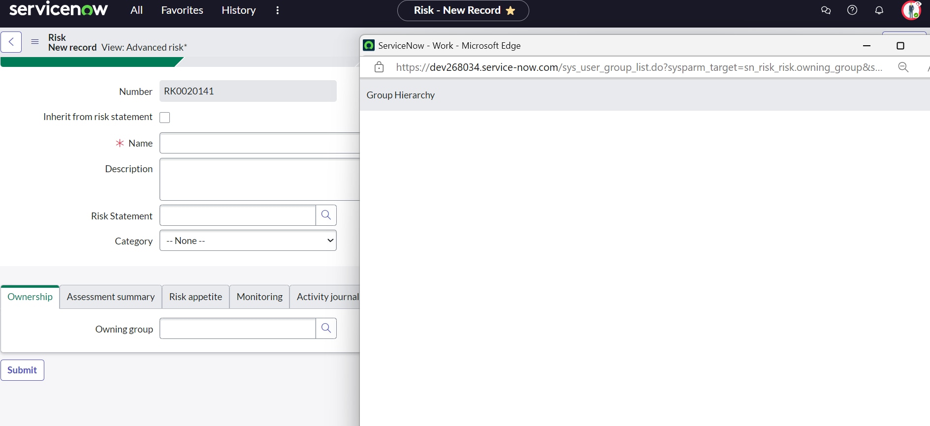Switch to the Activity journal tab

tap(325, 297)
